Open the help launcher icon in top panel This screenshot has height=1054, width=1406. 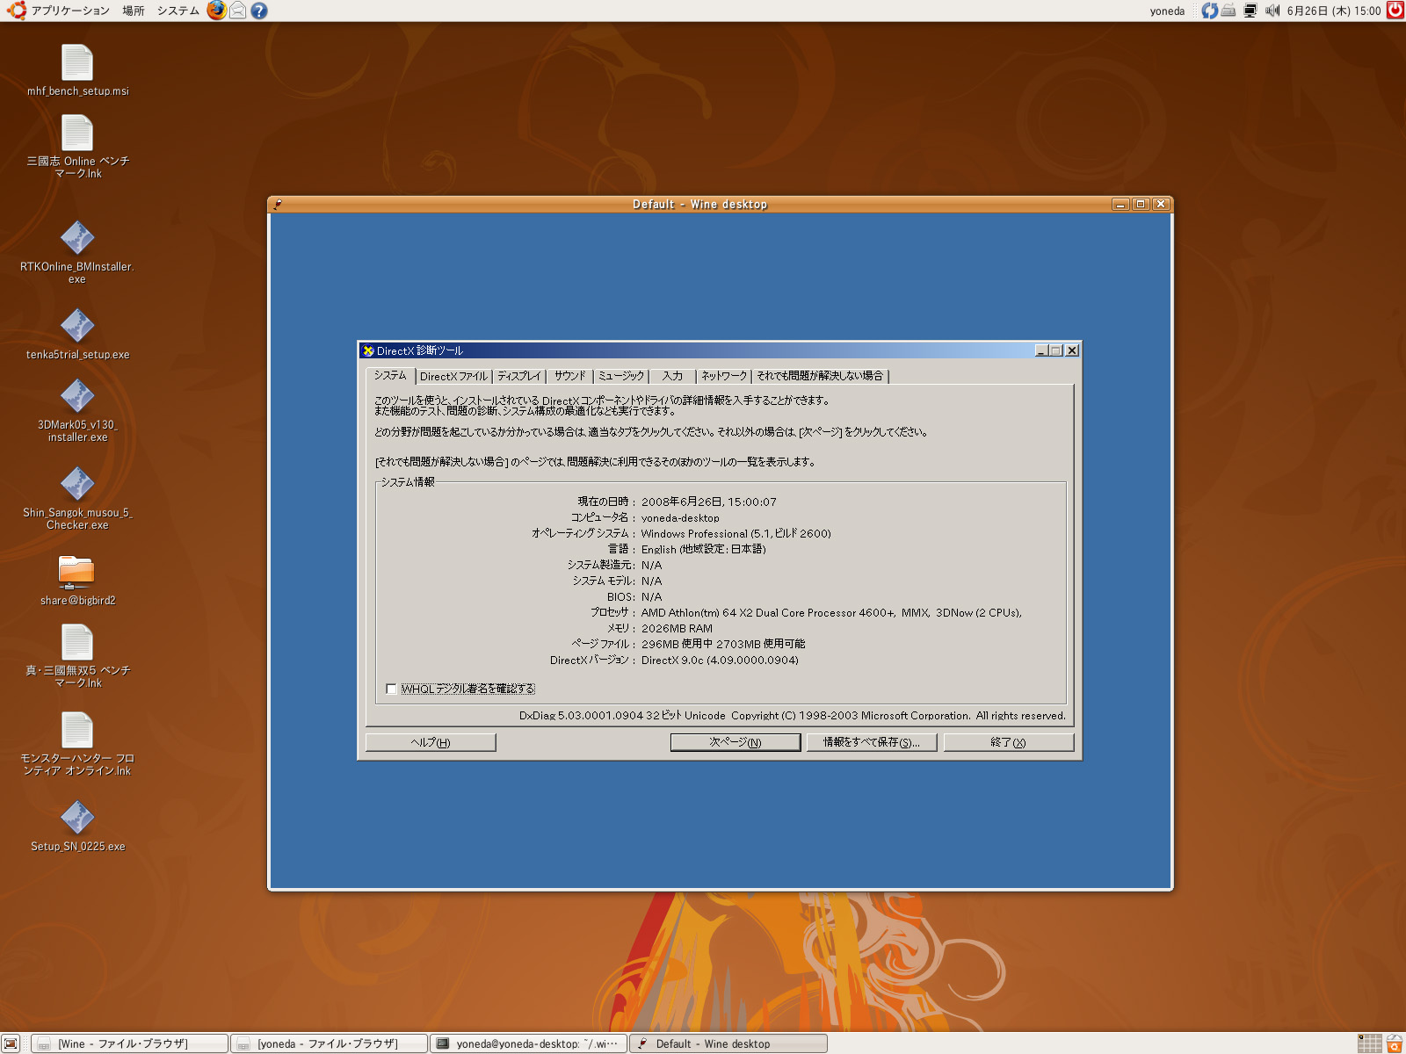coord(258,11)
